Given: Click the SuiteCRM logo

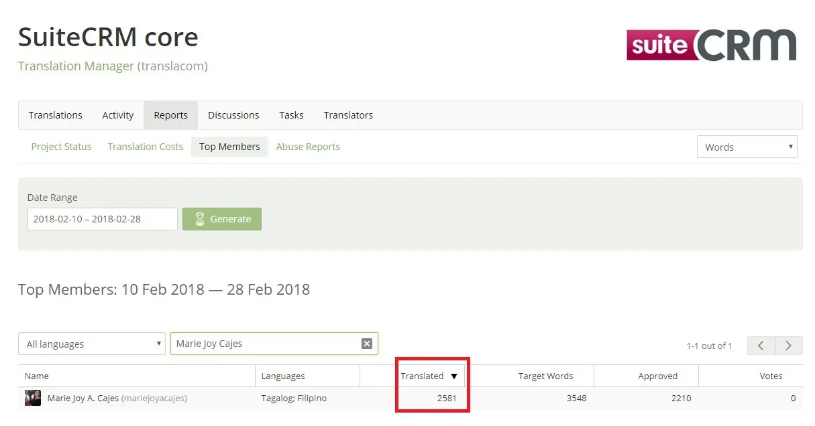Looking at the screenshot, I should point(712,46).
